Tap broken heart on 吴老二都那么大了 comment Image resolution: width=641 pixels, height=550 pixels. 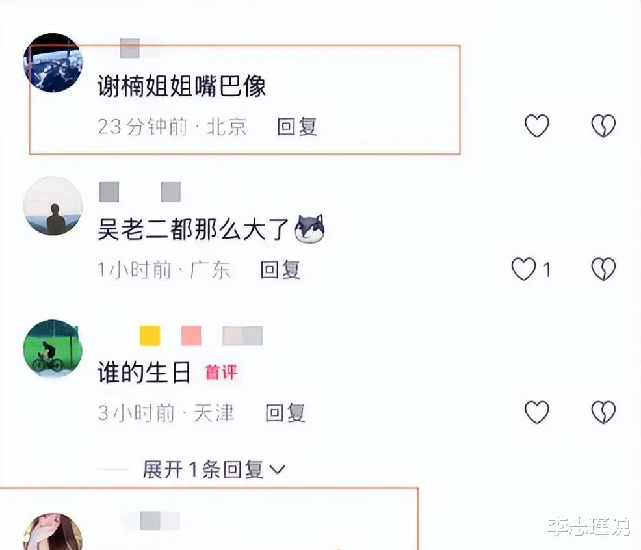603,269
